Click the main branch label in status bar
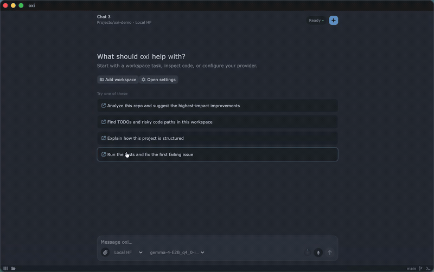 pos(411,268)
